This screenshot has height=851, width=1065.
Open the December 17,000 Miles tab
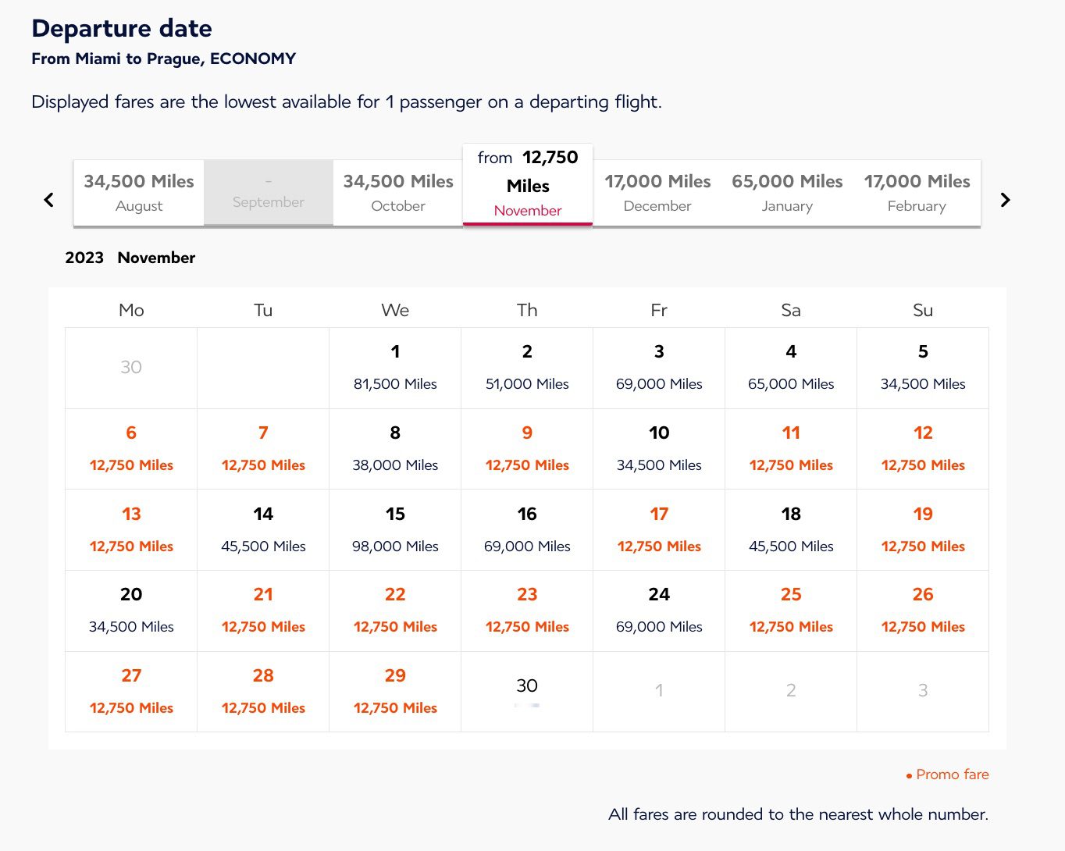(x=657, y=193)
